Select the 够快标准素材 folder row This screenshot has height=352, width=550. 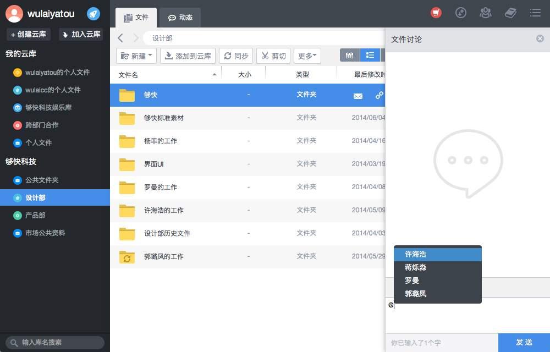[x=248, y=118]
